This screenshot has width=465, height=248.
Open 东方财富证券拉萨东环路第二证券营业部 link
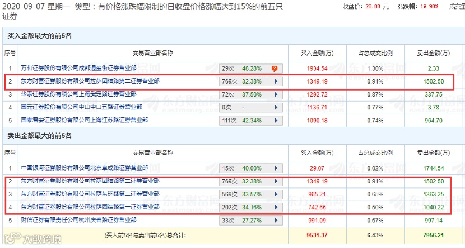90,194
